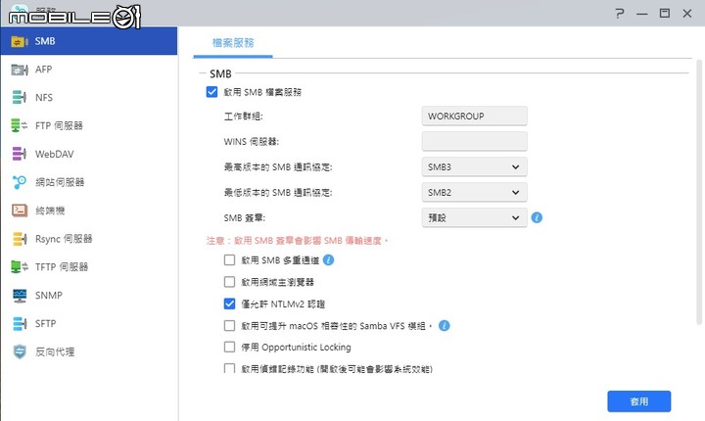This screenshot has height=421, width=705.
Task: Minimize the service window
Action: [x=642, y=14]
